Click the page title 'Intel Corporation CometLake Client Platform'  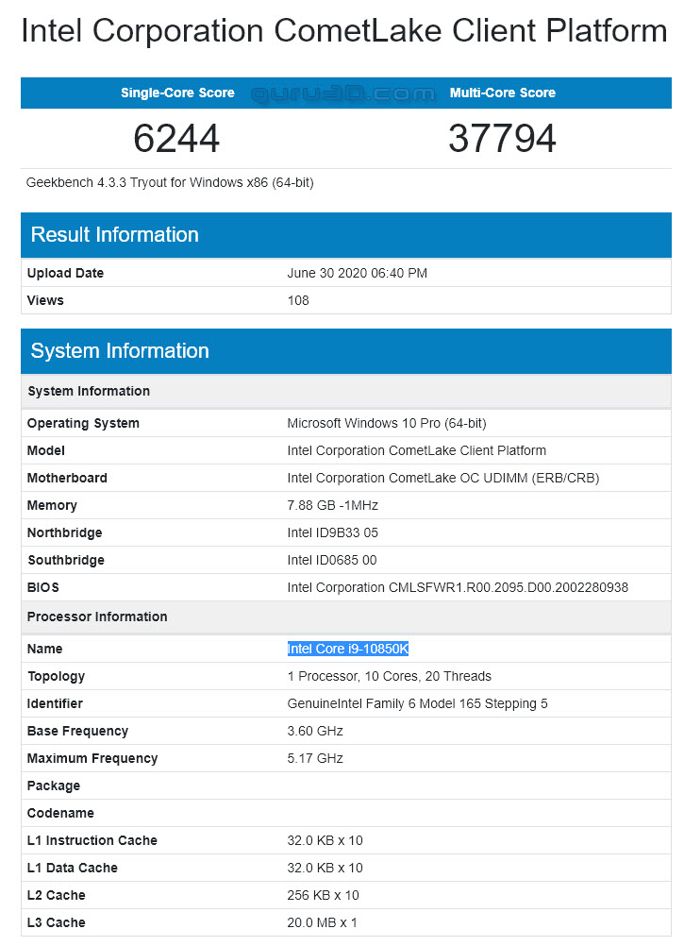(x=344, y=30)
